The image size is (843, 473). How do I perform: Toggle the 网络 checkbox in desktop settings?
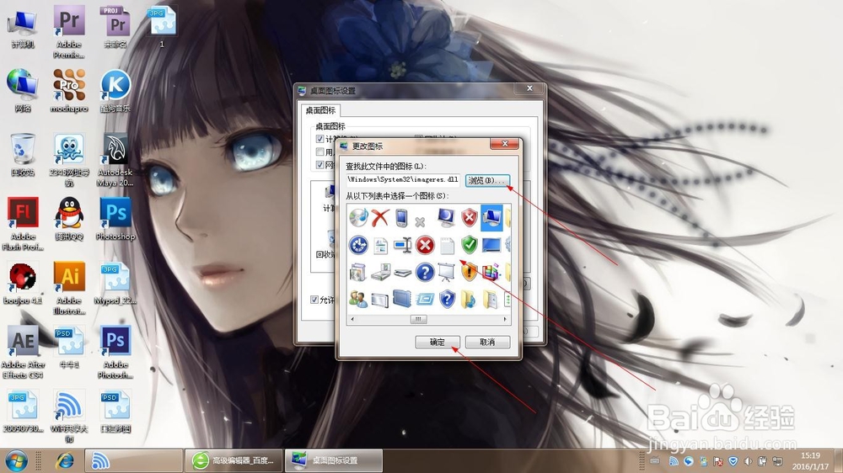coord(319,165)
